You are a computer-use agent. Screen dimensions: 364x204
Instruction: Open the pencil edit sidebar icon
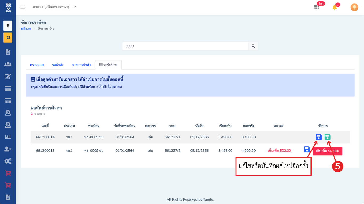[x=8, y=76]
